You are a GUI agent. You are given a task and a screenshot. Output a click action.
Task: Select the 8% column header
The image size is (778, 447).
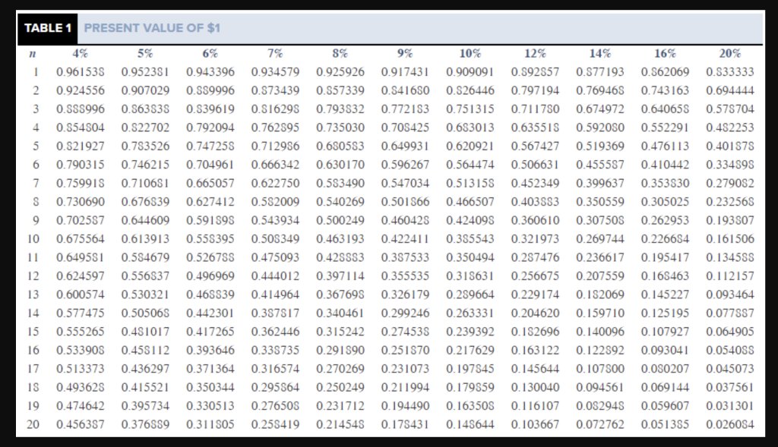(x=340, y=53)
